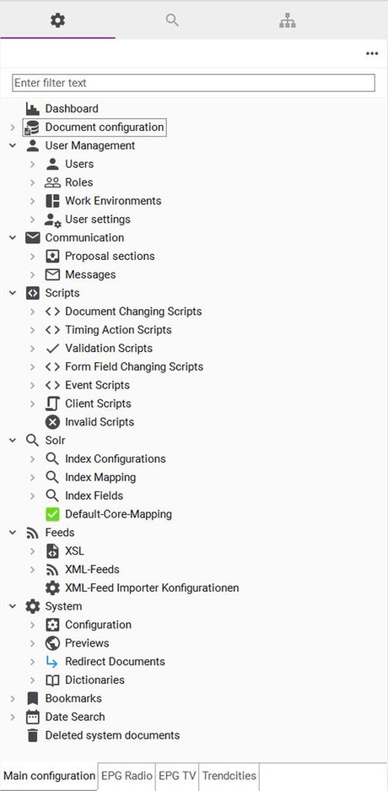The width and height of the screenshot is (388, 791).
Task: Expand the Document configuration node
Action: click(13, 127)
